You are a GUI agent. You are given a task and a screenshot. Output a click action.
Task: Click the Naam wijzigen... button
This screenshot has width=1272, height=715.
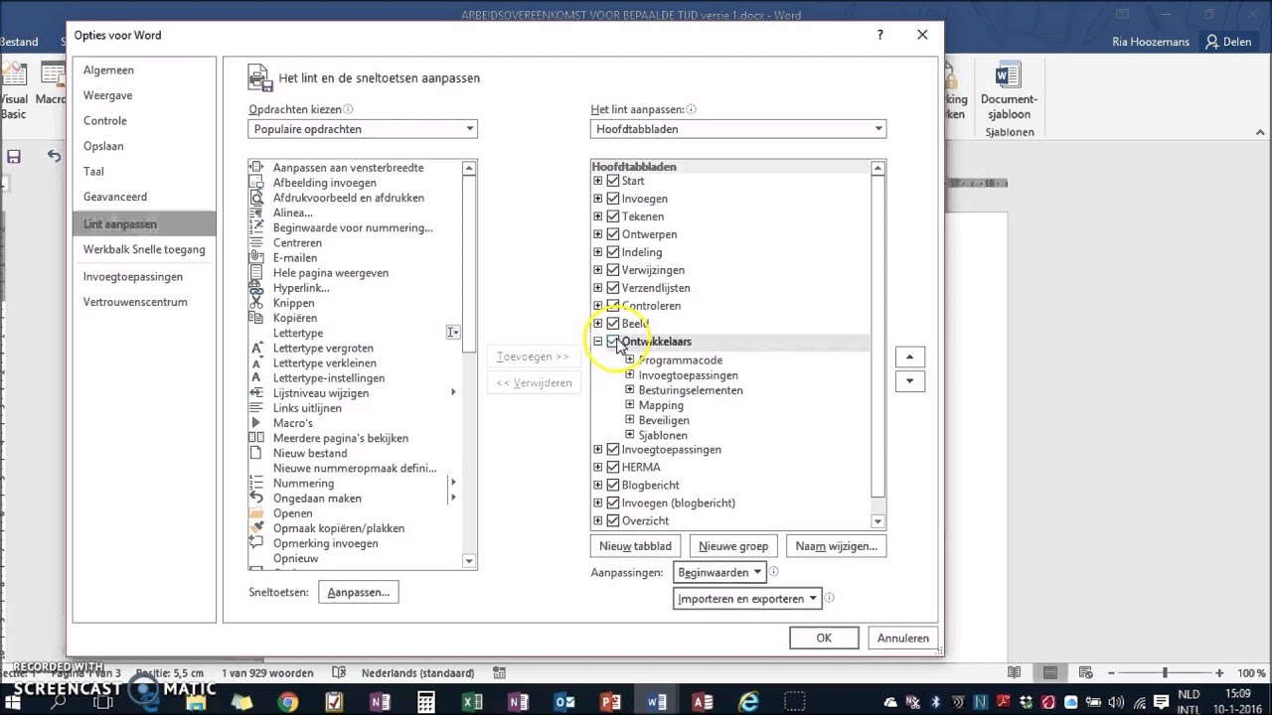(x=836, y=546)
